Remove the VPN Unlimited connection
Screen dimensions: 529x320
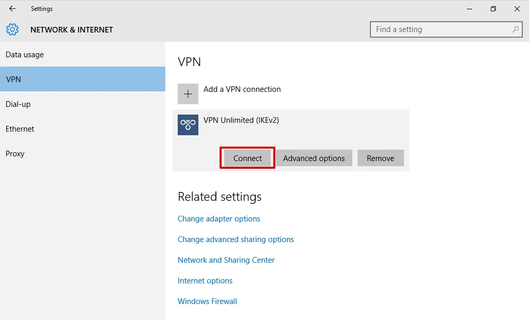click(x=380, y=158)
